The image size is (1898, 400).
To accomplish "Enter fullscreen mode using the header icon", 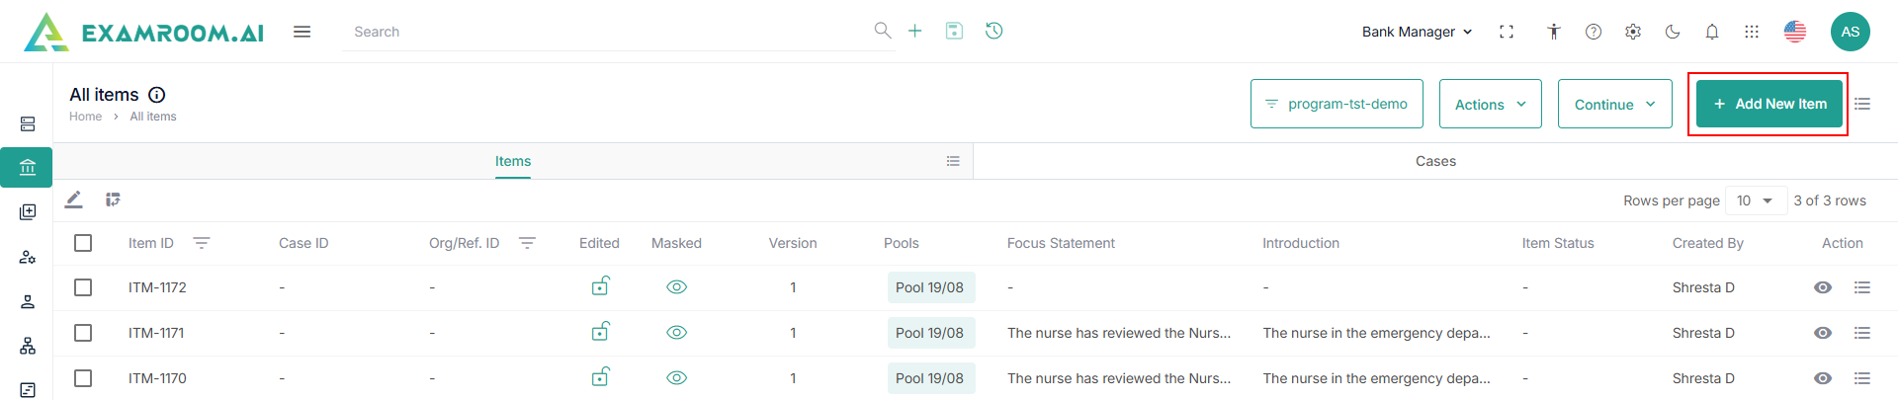I will [1507, 32].
